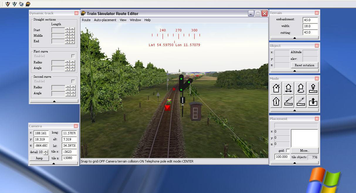Open the Auto-placement menu

pyautogui.click(x=105, y=20)
